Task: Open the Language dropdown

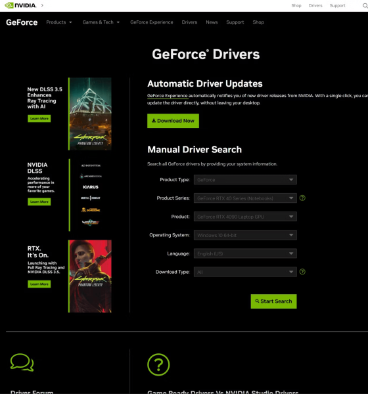Action: 245,253
